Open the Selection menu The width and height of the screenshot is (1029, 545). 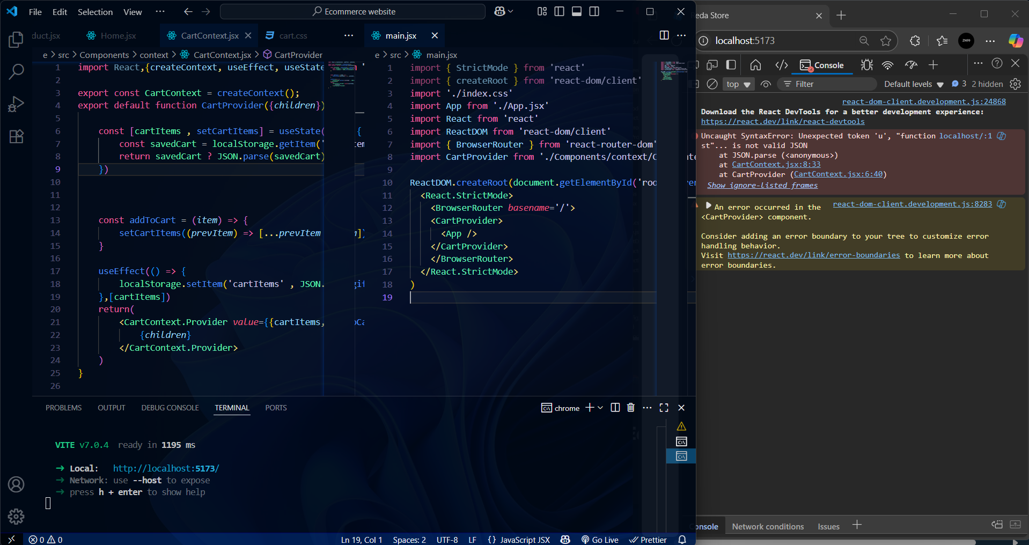coord(95,12)
